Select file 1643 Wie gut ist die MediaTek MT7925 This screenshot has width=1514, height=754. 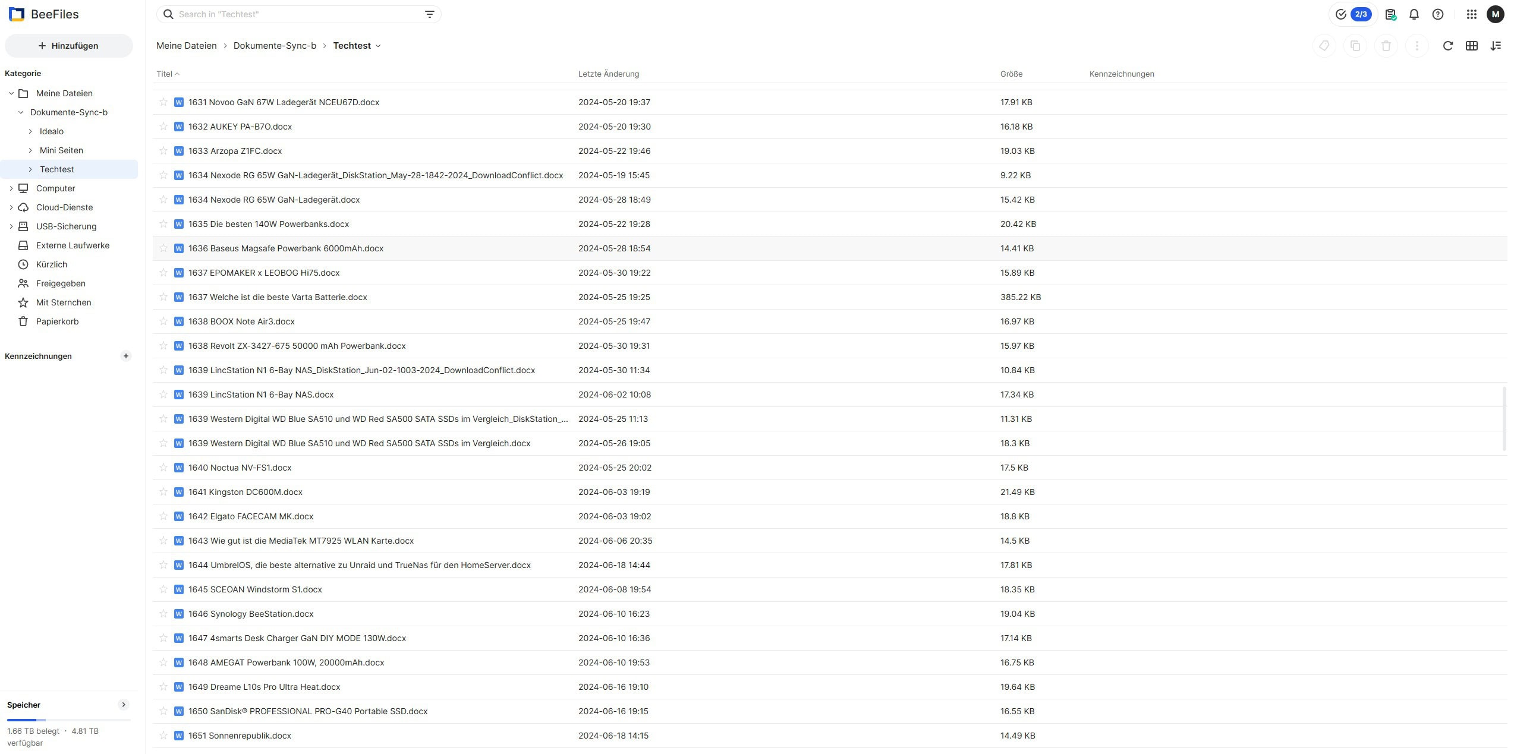click(829, 541)
